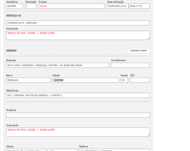This screenshot has height=151, width=190.
Task: Click the ORIGEM section heading
Action: [x=11, y=50]
